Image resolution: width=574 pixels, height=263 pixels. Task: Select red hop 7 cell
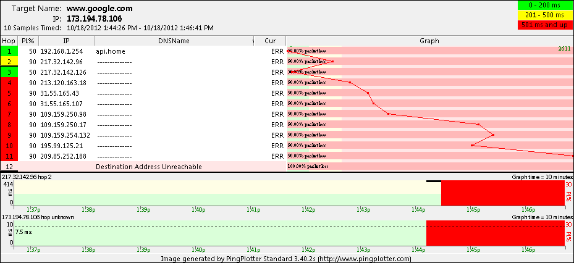pos(9,114)
